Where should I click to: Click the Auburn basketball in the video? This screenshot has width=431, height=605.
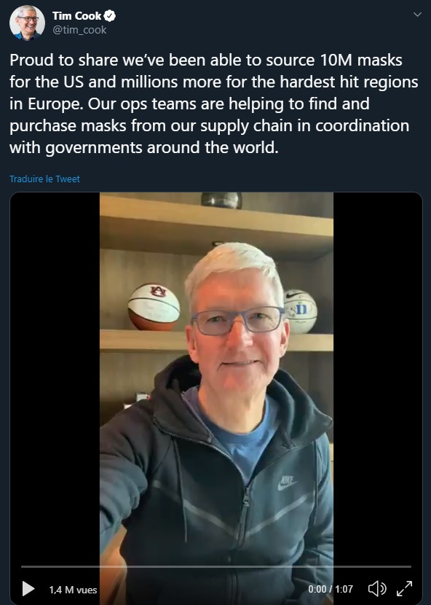click(154, 307)
